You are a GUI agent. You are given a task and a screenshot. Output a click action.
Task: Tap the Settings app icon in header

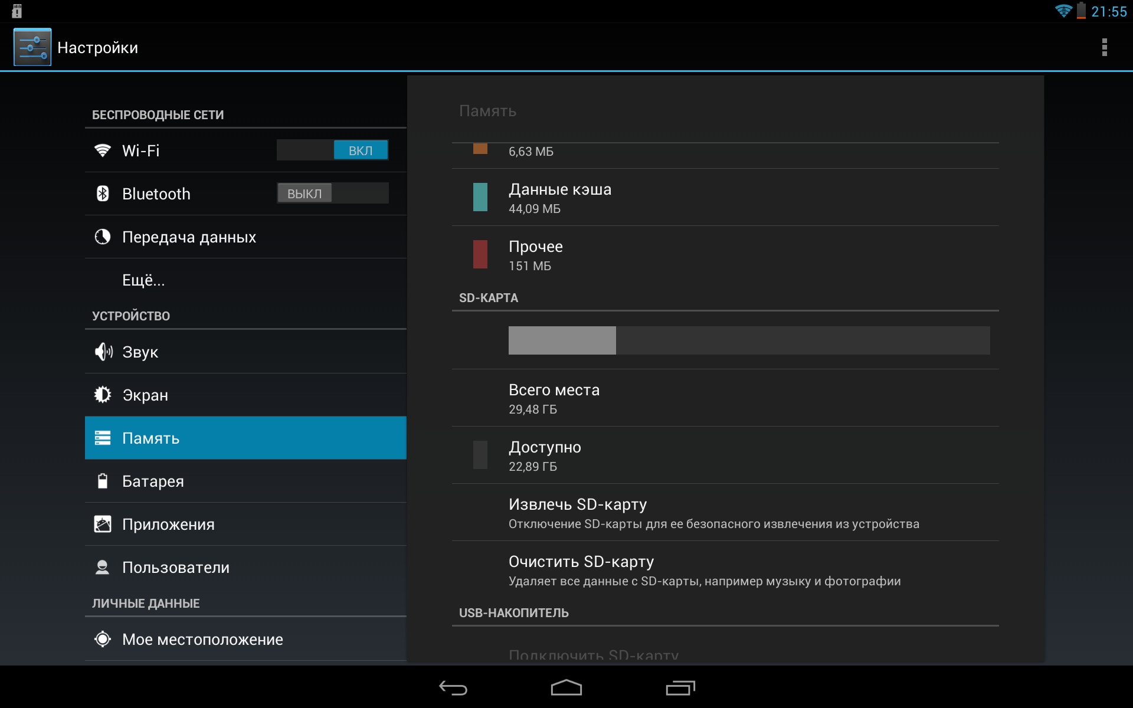(x=32, y=47)
